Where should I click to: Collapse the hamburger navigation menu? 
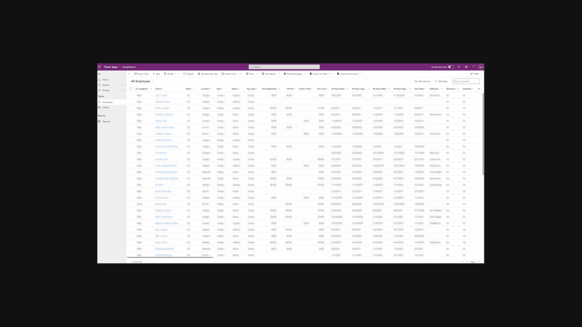pyautogui.click(x=99, y=74)
